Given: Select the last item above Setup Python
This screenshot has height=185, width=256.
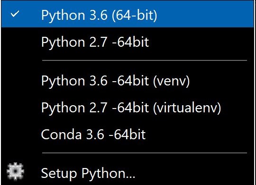Looking at the screenshot, I should pos(128,135).
